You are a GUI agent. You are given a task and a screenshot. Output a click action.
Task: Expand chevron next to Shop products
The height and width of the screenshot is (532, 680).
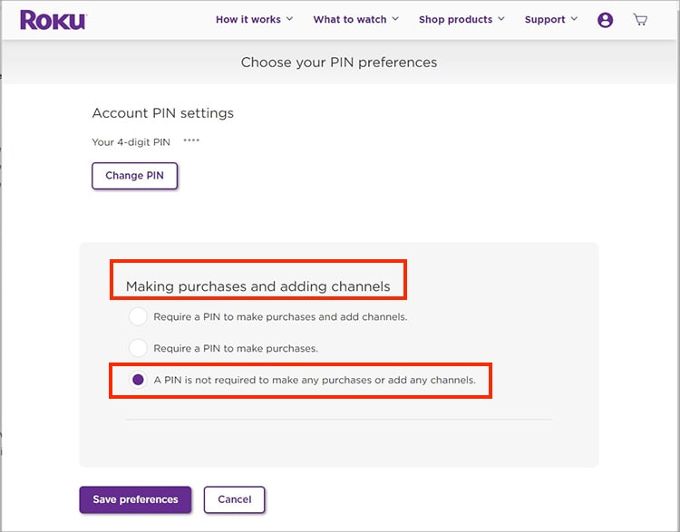pos(500,19)
